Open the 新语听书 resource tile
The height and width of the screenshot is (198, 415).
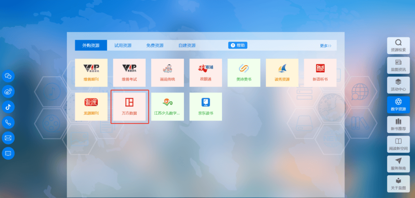click(x=320, y=73)
